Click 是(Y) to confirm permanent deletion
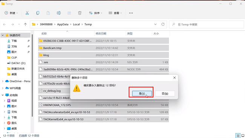Viewport: 245px width, 138px height. coord(142,93)
